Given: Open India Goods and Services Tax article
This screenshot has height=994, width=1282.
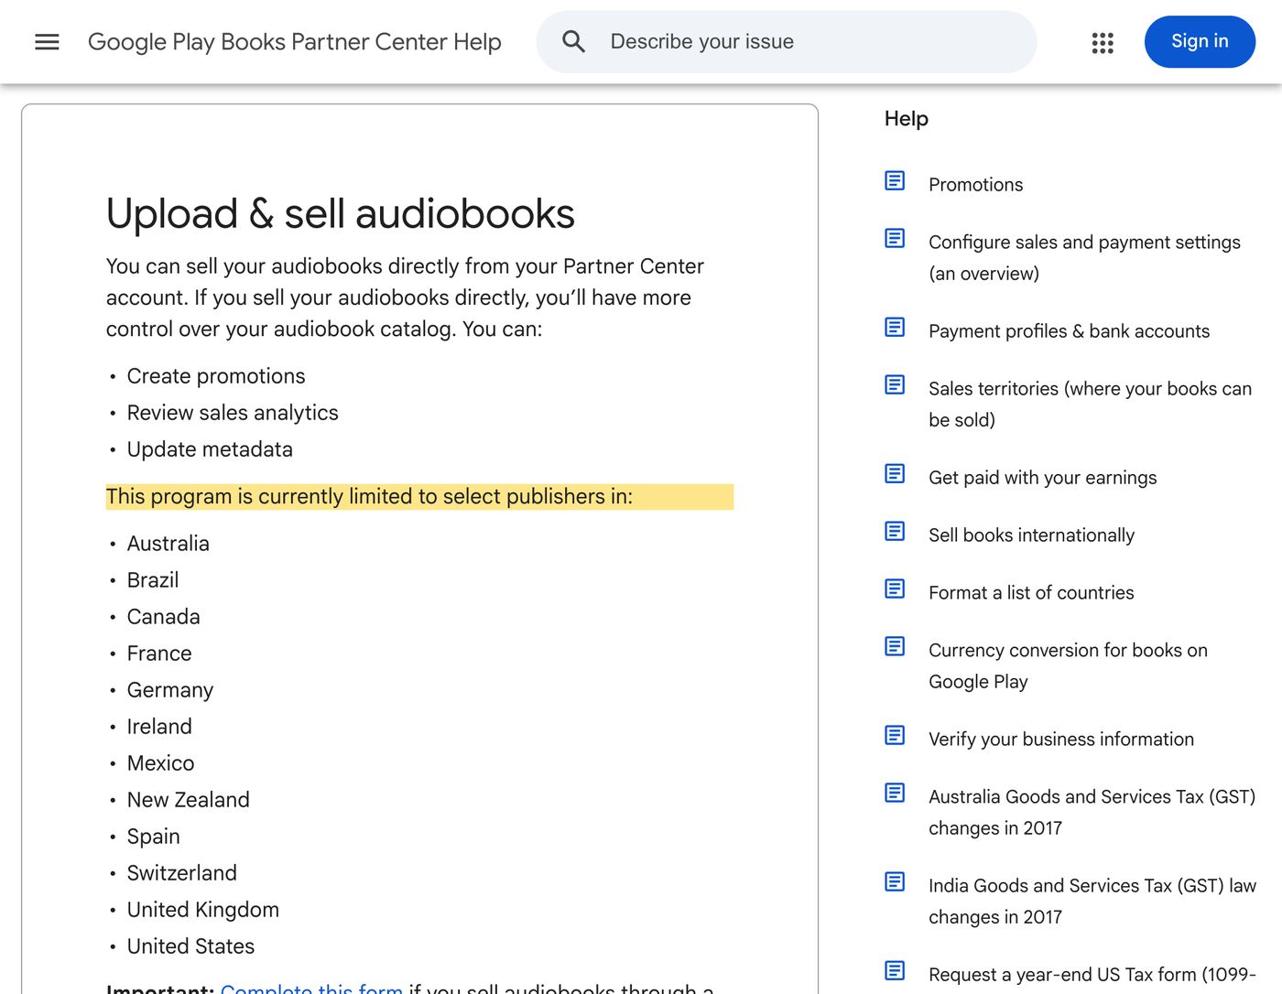Looking at the screenshot, I should coord(1092,902).
